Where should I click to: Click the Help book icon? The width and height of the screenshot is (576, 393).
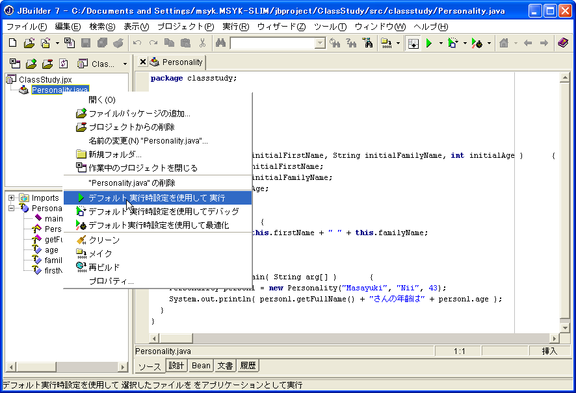coord(563,43)
